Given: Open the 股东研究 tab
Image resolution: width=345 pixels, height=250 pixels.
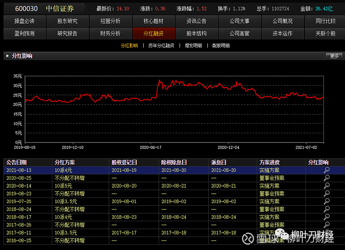Looking at the screenshot, I should (x=67, y=21).
